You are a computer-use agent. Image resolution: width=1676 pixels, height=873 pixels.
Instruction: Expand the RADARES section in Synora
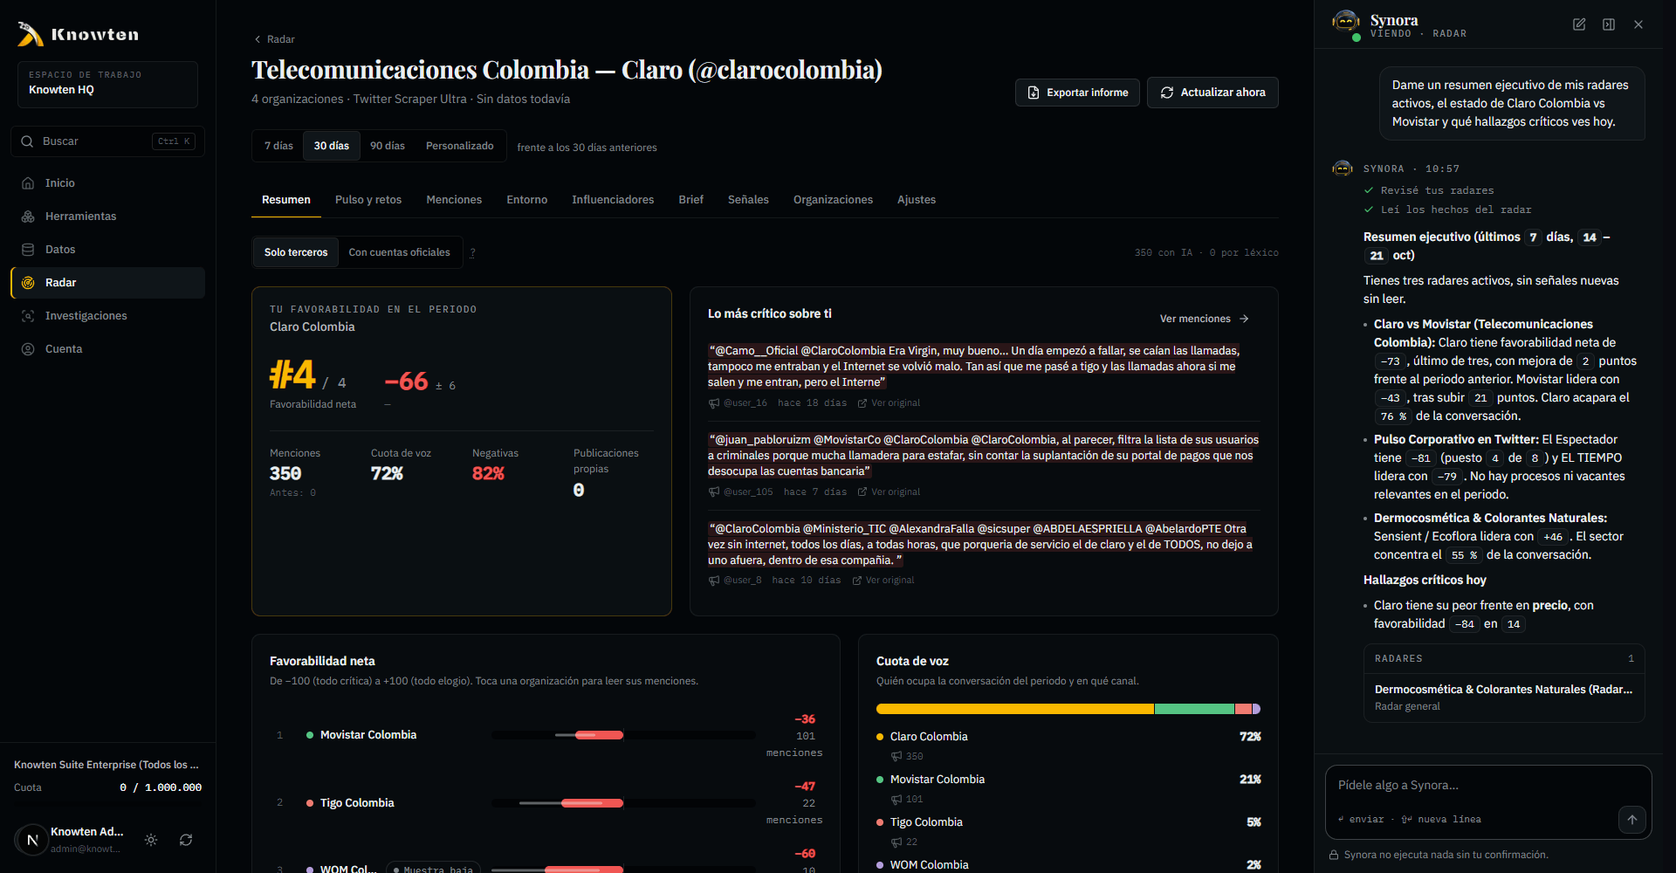pos(1504,658)
